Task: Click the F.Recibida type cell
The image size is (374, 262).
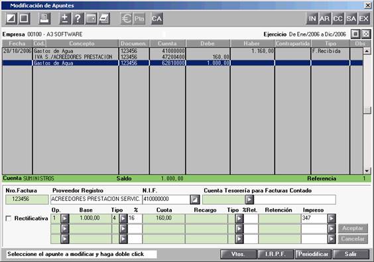Action: (x=330, y=51)
